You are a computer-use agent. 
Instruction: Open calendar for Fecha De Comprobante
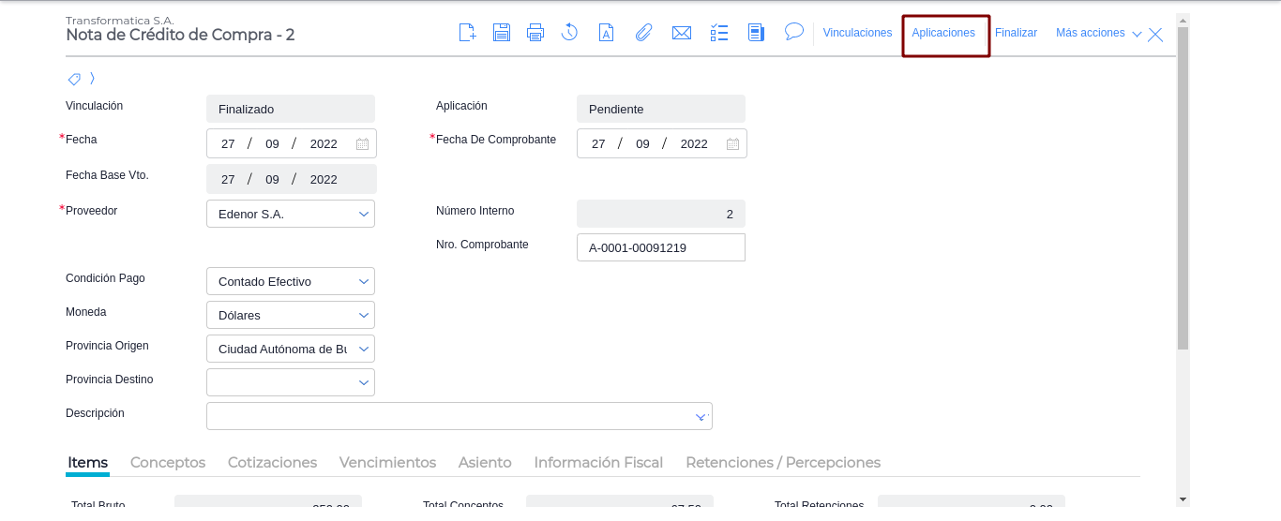pyautogui.click(x=732, y=144)
